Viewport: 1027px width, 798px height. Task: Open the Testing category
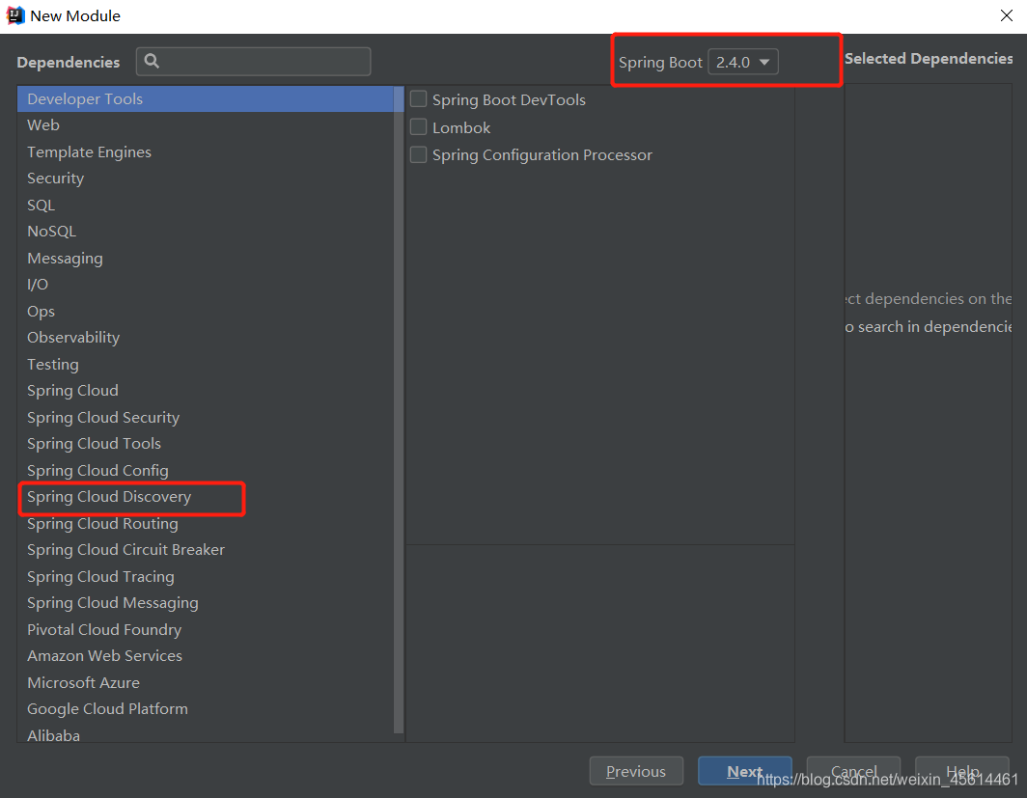[x=206, y=364]
